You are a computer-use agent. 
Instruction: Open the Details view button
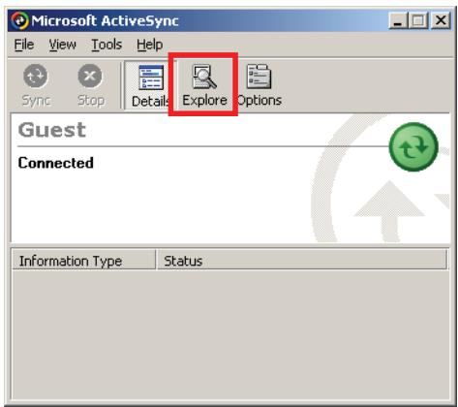tap(150, 85)
